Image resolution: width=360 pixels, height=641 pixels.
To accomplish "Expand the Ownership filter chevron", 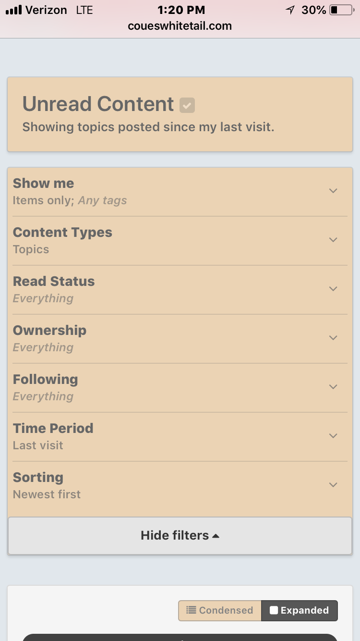I will pos(333,338).
